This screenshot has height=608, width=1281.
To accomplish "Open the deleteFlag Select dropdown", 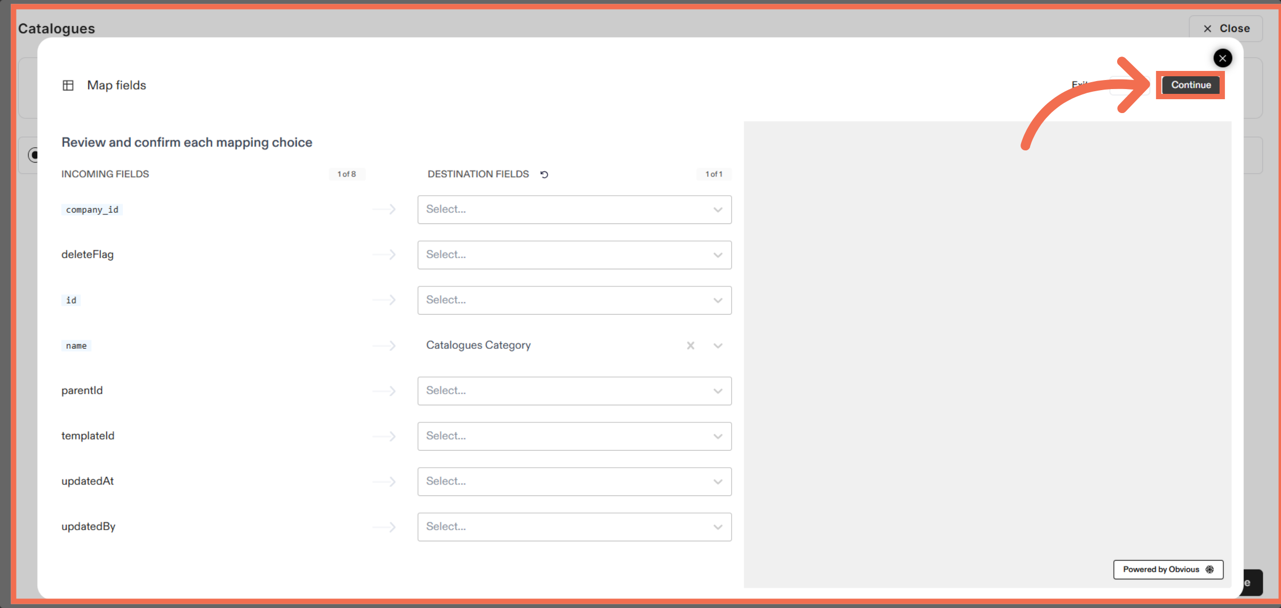I will coord(574,255).
